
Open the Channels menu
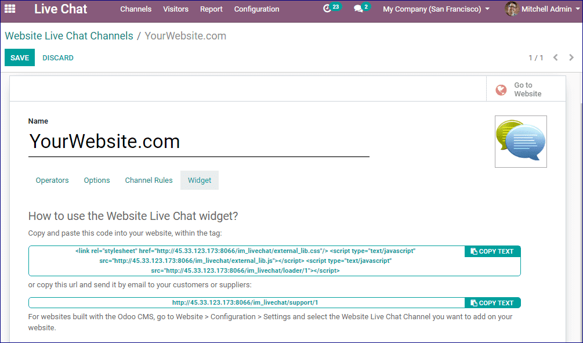click(136, 9)
